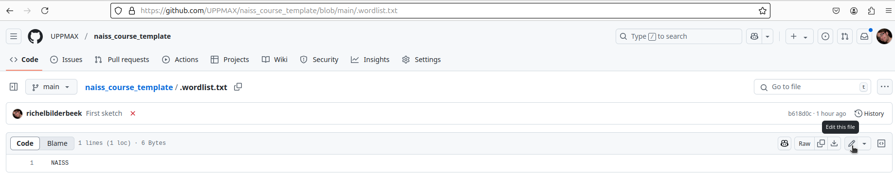View the file History

click(x=869, y=113)
